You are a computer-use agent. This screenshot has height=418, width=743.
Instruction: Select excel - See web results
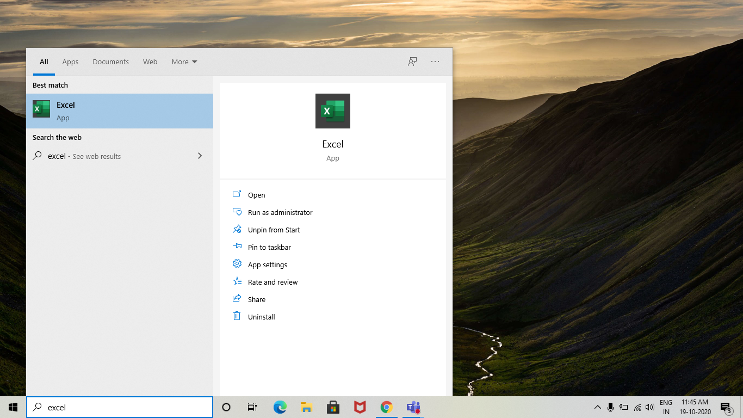(120, 156)
